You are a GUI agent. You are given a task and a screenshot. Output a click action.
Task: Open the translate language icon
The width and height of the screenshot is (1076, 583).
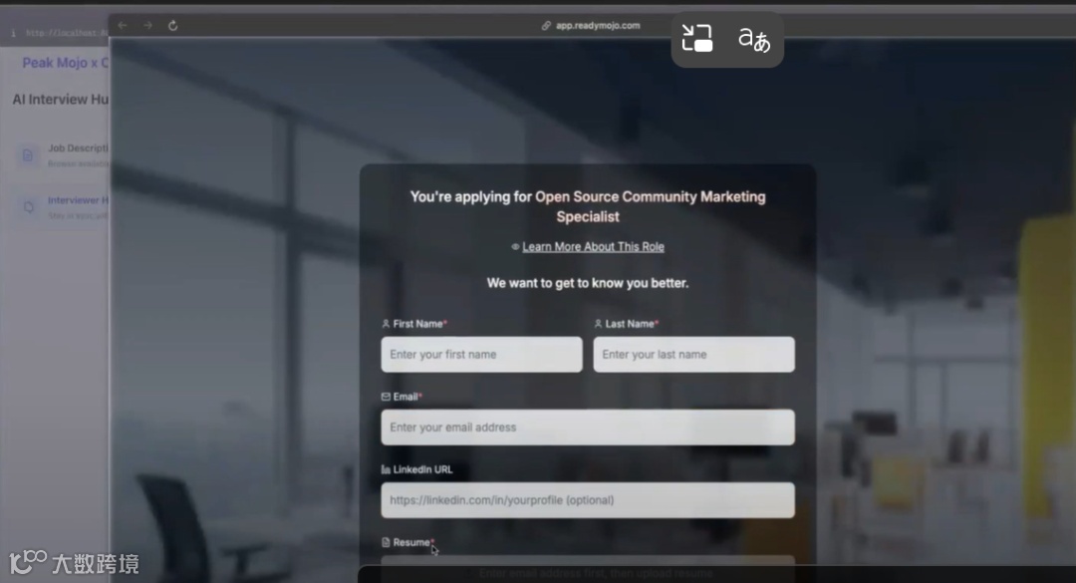(x=754, y=39)
